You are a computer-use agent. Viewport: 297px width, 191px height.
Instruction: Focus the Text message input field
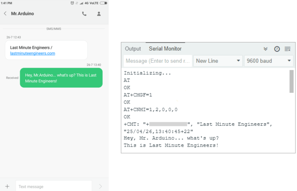[x=53, y=186]
